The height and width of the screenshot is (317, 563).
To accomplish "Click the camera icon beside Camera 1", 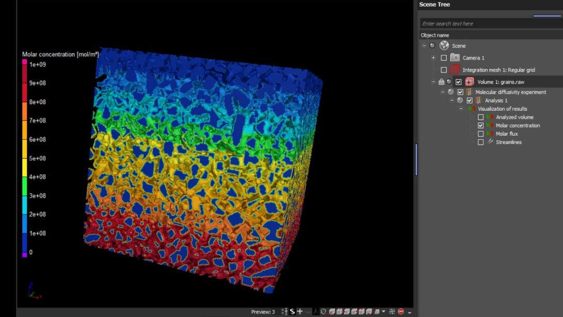I will (455, 57).
